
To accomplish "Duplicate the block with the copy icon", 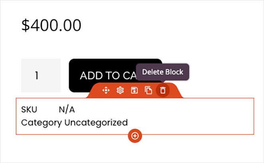I will 148,90.
